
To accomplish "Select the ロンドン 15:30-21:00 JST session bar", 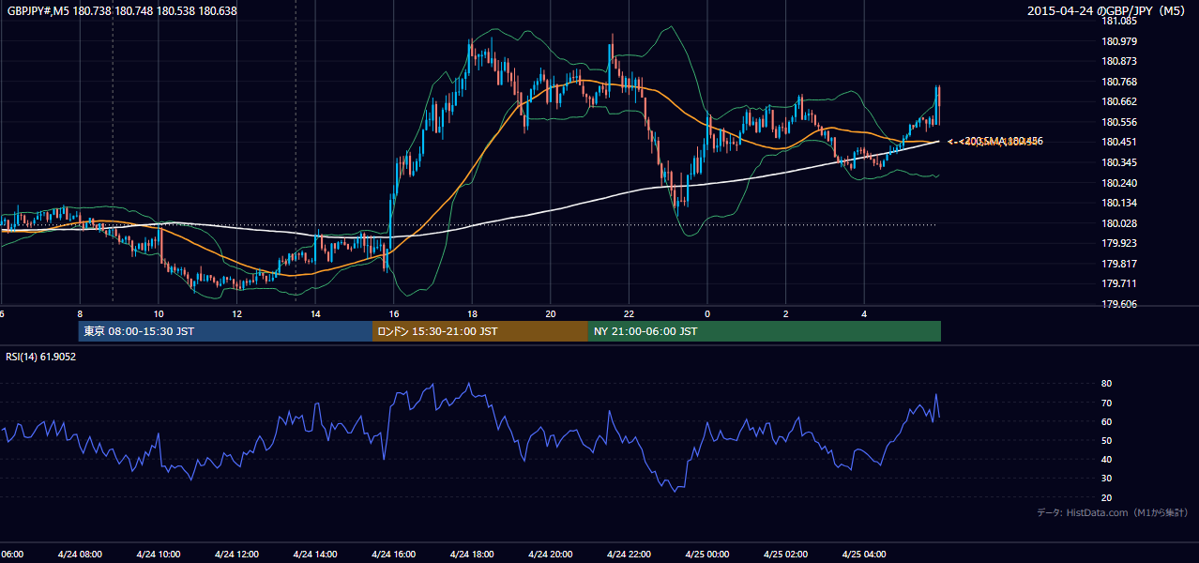I will (480, 331).
